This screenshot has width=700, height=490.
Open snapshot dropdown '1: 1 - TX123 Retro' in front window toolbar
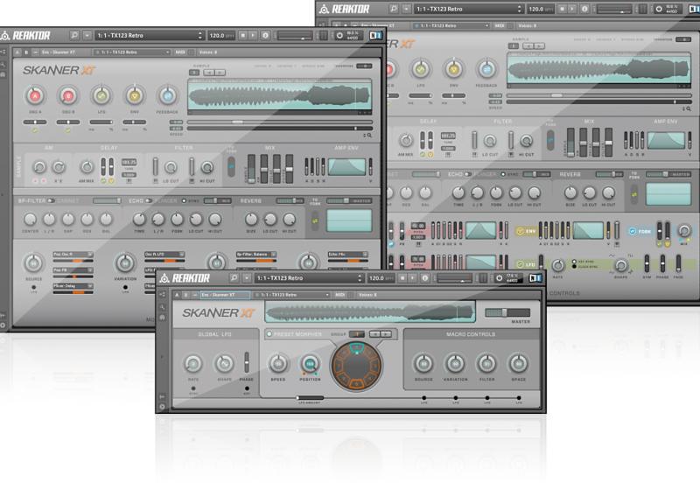pyautogui.click(x=310, y=278)
